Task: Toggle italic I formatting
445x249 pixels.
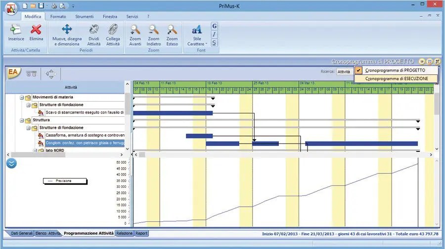Action: pos(214,34)
